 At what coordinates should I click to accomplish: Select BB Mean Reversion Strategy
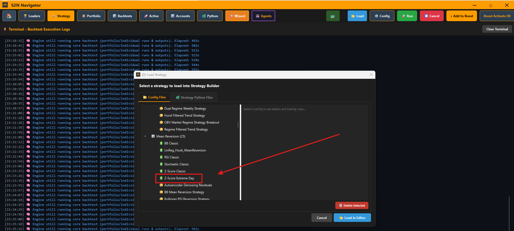[184, 192]
